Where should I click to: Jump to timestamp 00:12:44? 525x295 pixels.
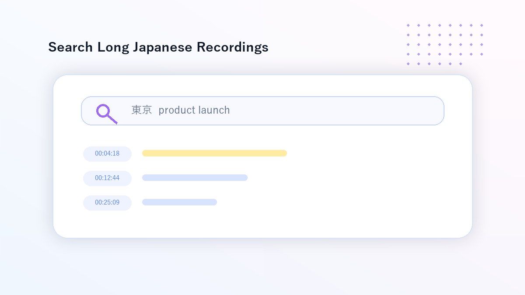click(107, 178)
